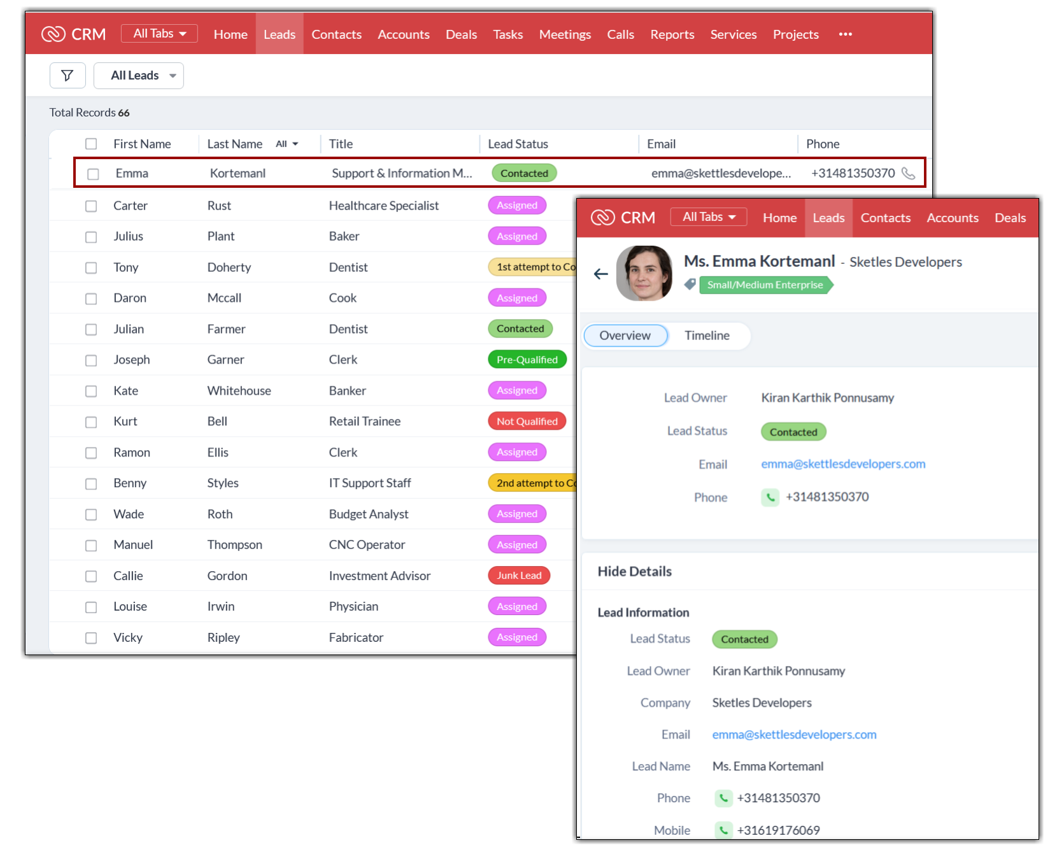Click phone call icon in Emma's row
This screenshot has width=1057, height=850.
909,173
